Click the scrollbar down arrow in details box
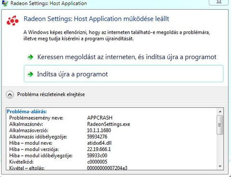 pyautogui.click(x=220, y=166)
